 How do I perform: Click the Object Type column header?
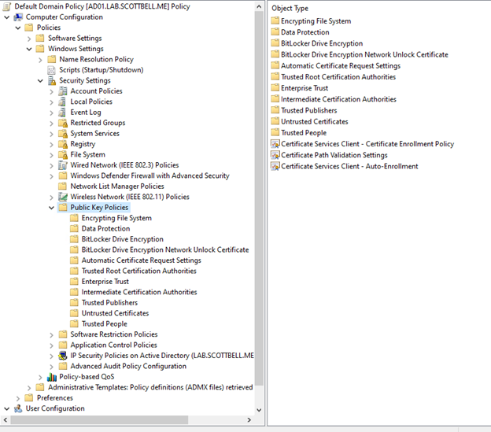(x=290, y=8)
